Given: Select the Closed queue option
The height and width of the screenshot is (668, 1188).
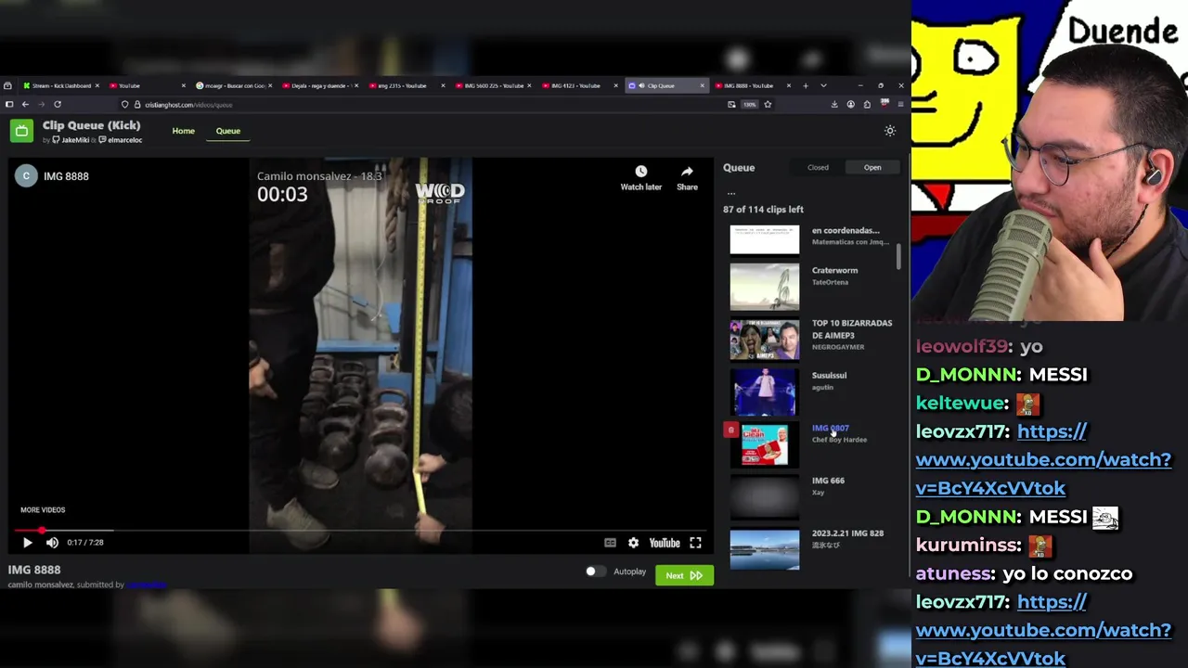Looking at the screenshot, I should 818,168.
